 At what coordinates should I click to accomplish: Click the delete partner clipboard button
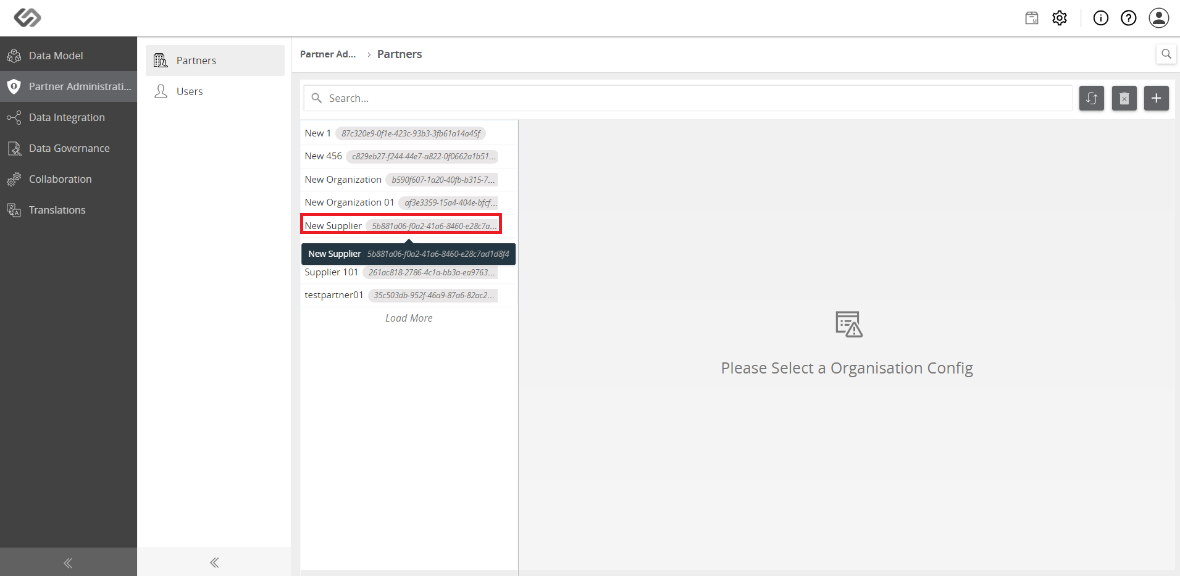pos(1124,98)
